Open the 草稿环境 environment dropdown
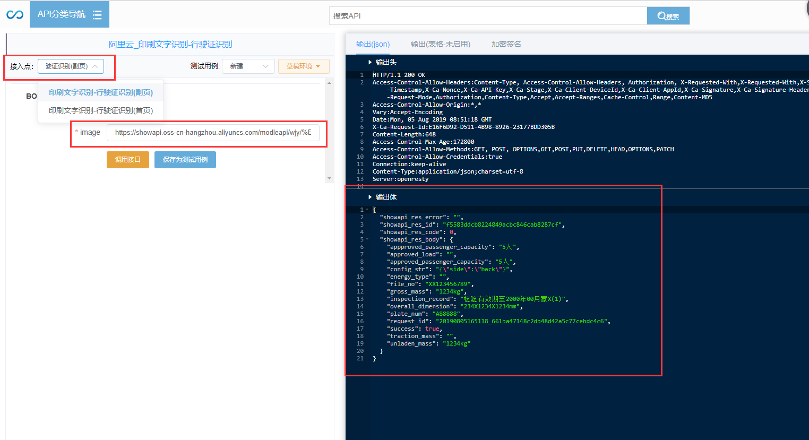Viewport: 809px width, 440px height. (x=304, y=66)
